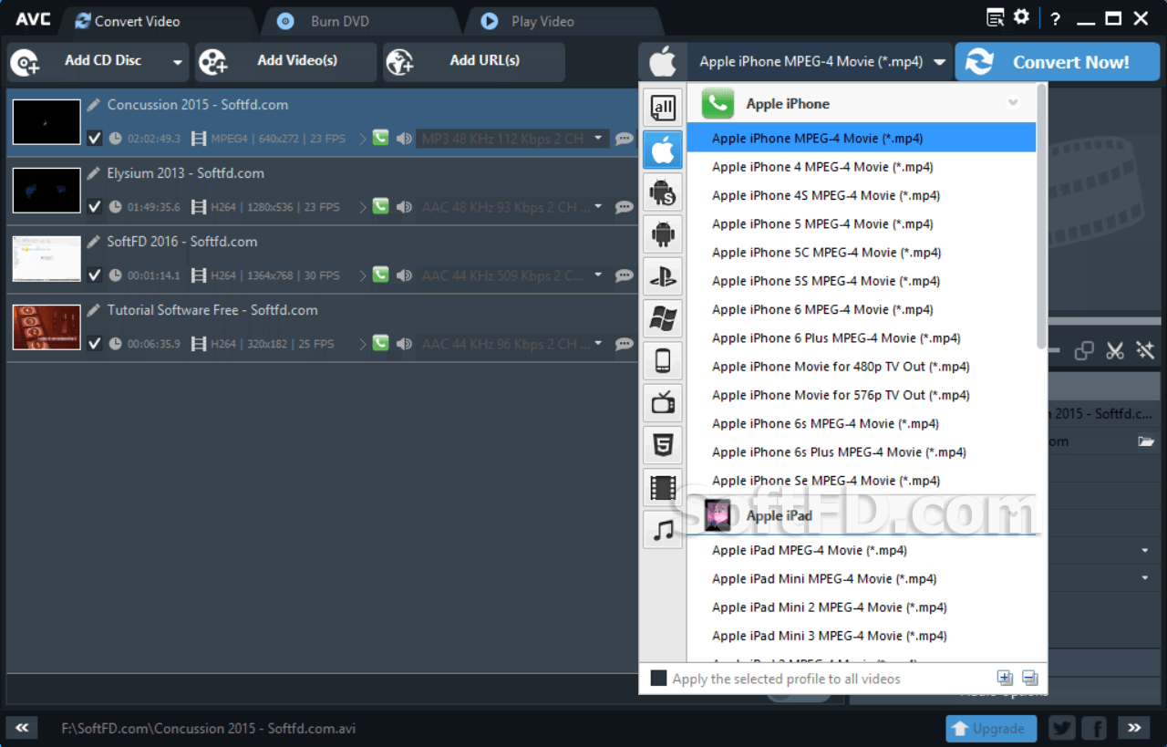Click the Add Video(s) button
The height and width of the screenshot is (747, 1167).
(285, 62)
